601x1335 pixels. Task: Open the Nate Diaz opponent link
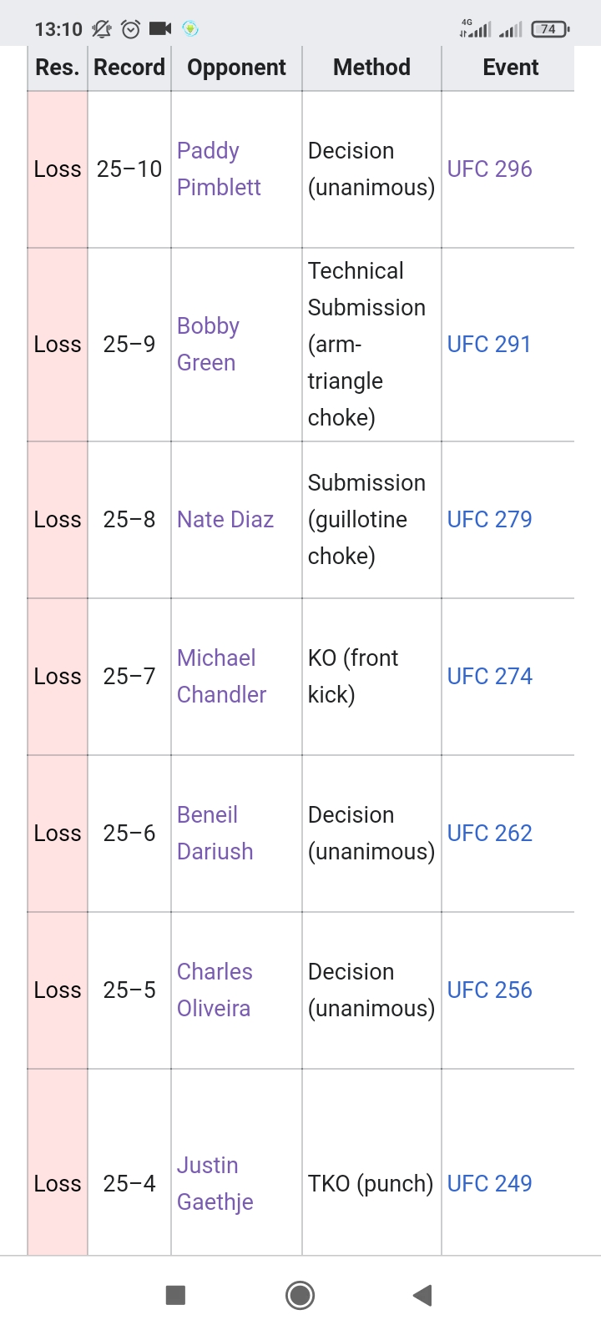(x=225, y=519)
